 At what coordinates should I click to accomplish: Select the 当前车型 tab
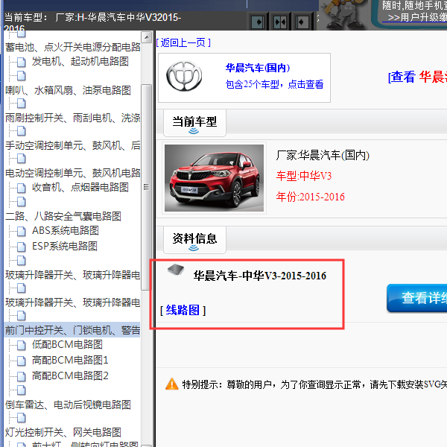coord(194,123)
